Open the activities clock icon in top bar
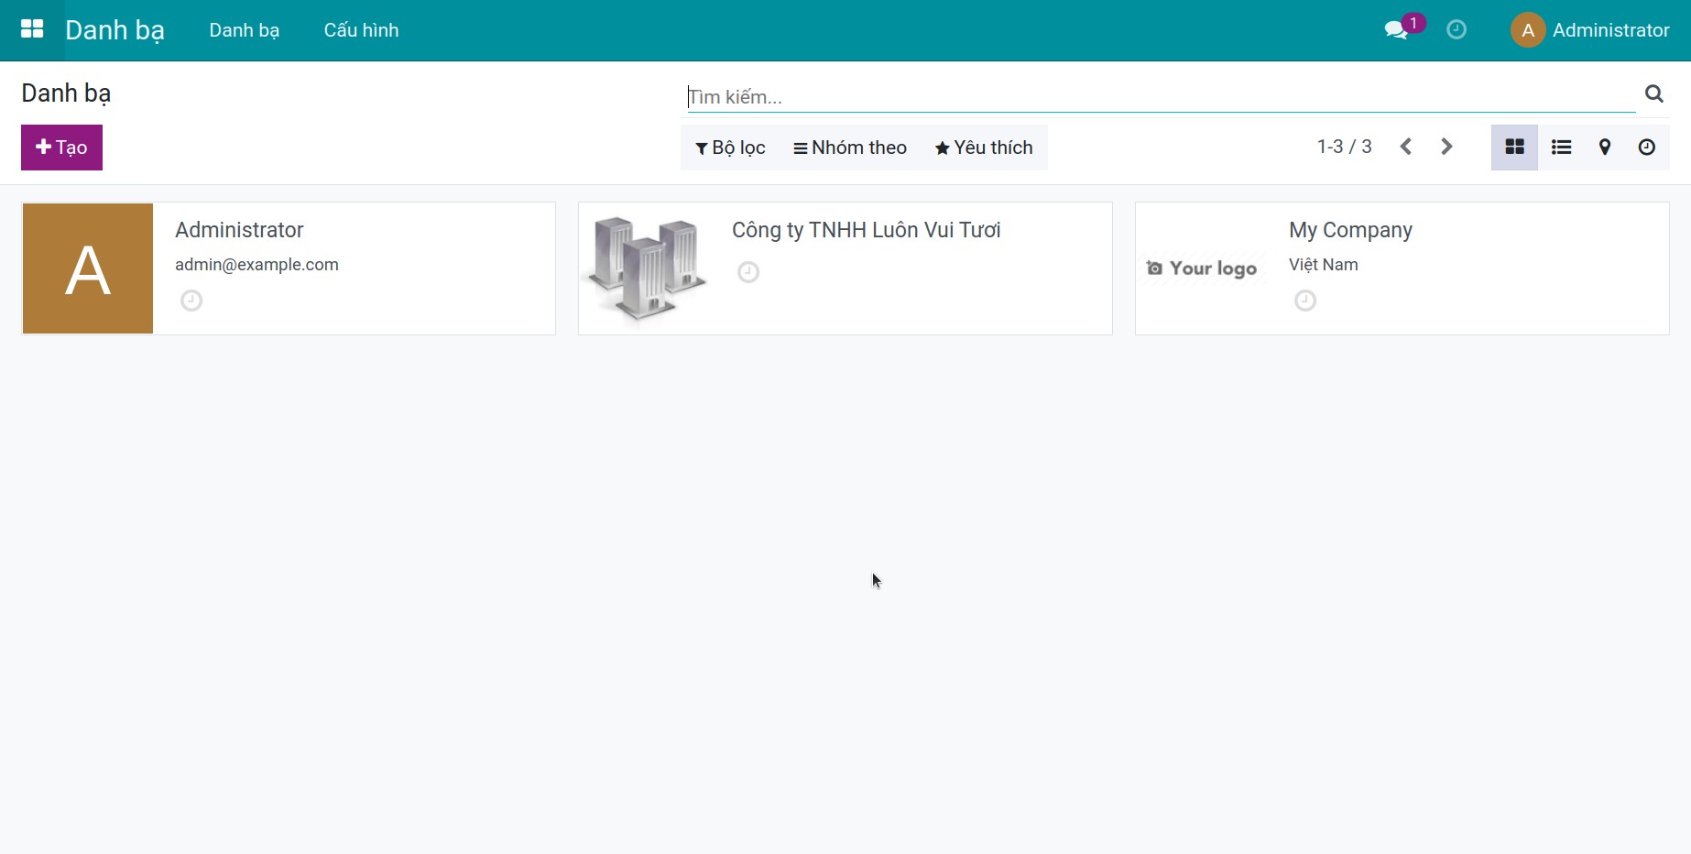 1456,29
